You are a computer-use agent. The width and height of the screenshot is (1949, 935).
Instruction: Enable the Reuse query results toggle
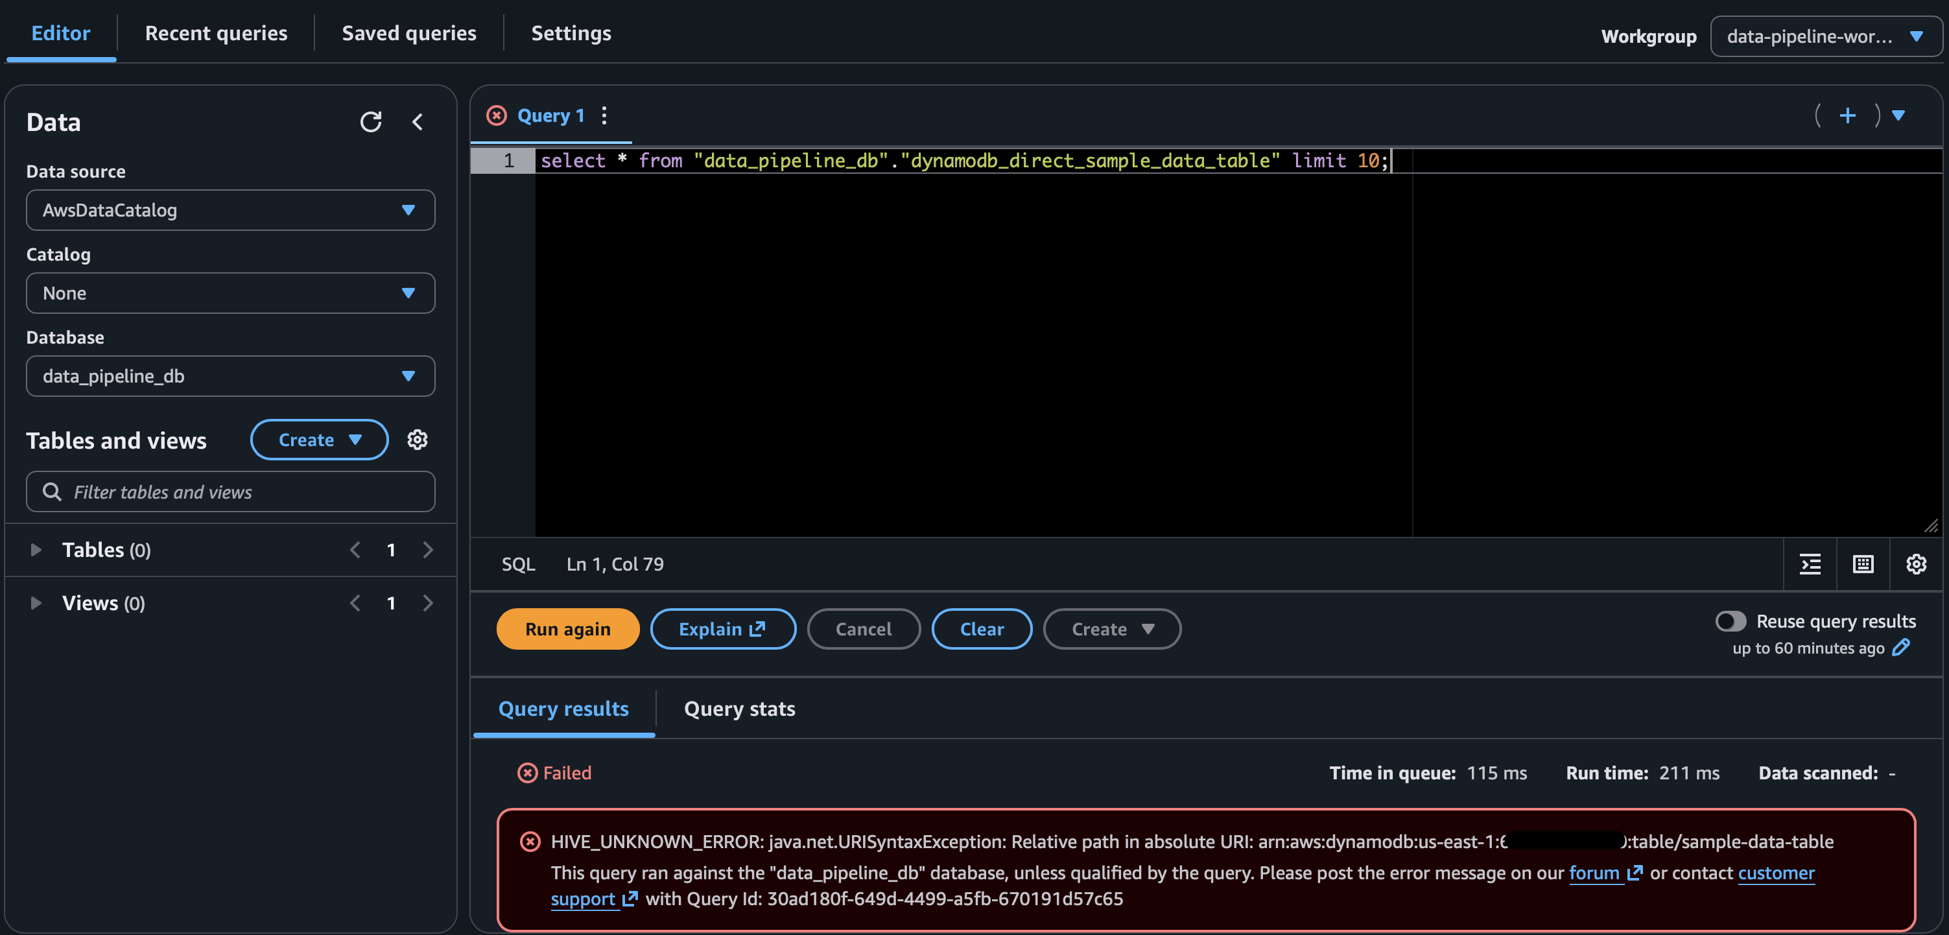click(1730, 621)
